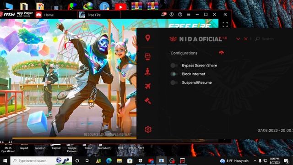Open Cortana circle on taskbar

click(77, 161)
